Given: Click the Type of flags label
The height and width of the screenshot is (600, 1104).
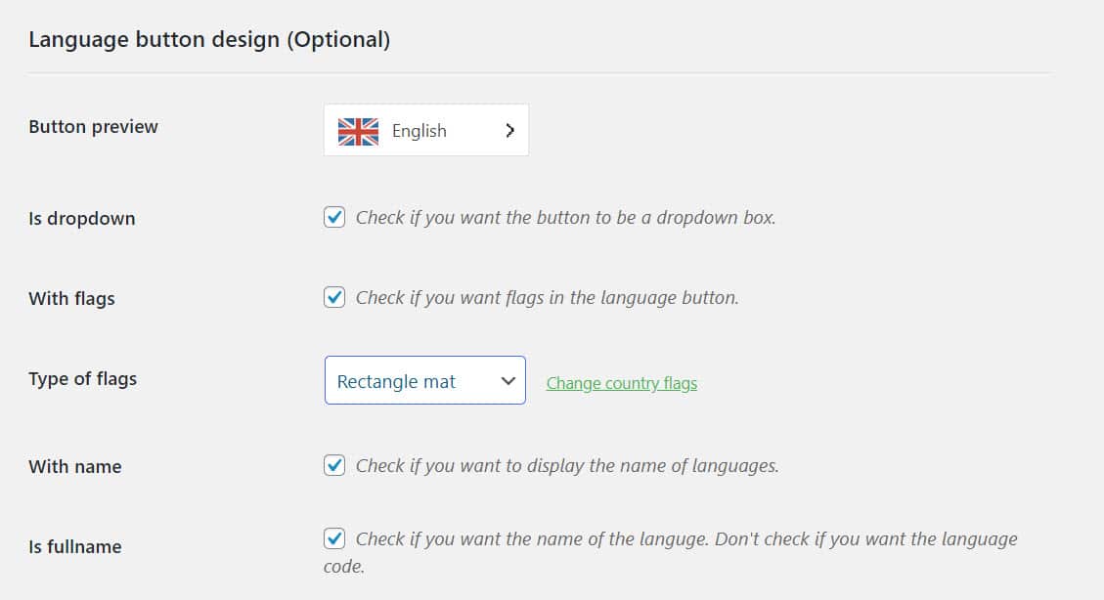Looking at the screenshot, I should point(82,379).
